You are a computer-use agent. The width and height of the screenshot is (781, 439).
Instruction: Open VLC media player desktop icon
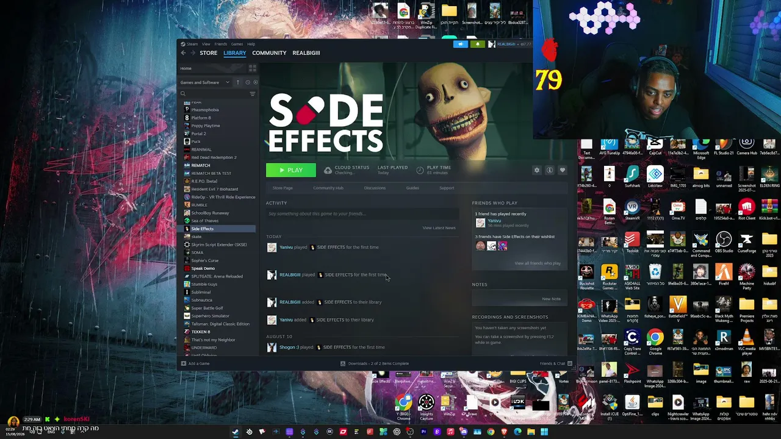(x=746, y=340)
